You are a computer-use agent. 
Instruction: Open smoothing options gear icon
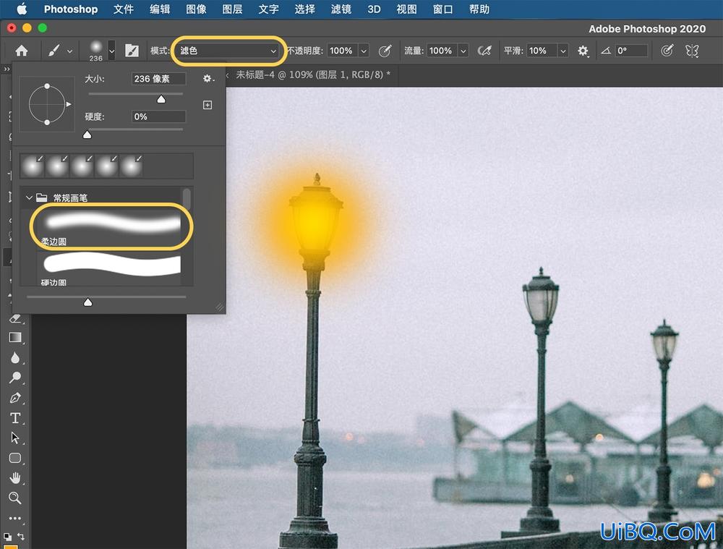point(583,51)
